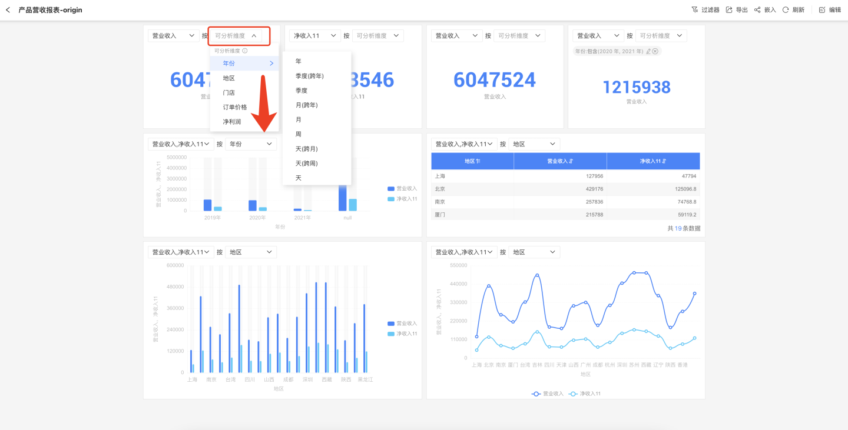Choose 订单价格 from the dimension menu

[x=235, y=107]
